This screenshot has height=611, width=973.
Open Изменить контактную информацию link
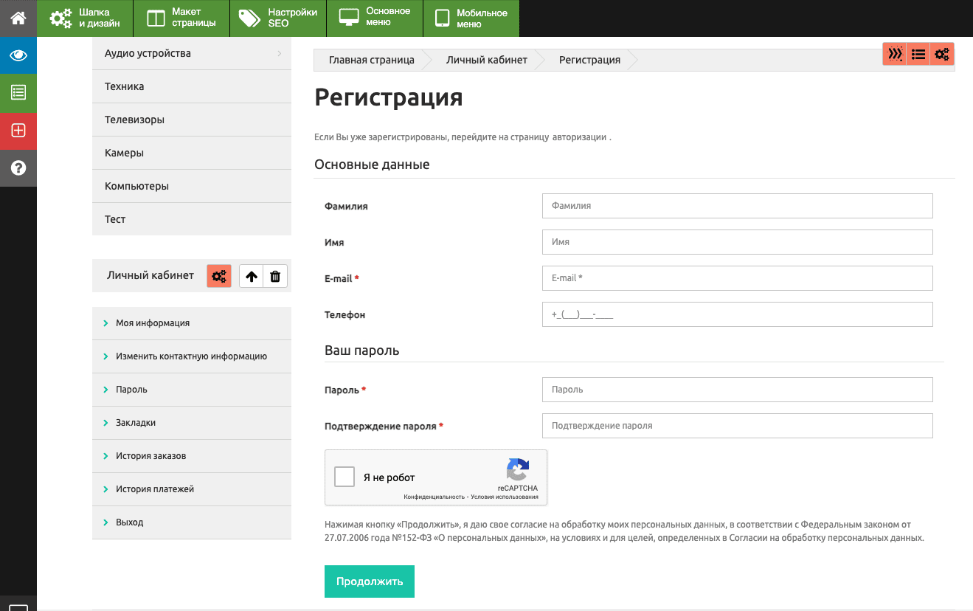pos(192,356)
